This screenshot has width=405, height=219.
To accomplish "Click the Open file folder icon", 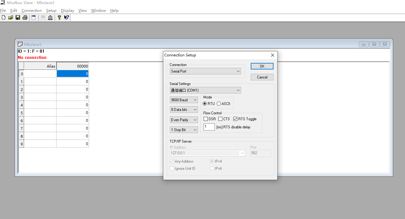I will coord(11,17).
